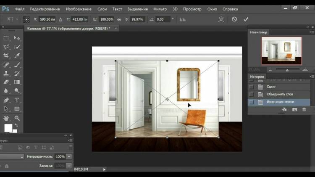Toggle adjustment layer filter in Layers panel
Viewport: 315px width, 177px height.
point(28,148)
